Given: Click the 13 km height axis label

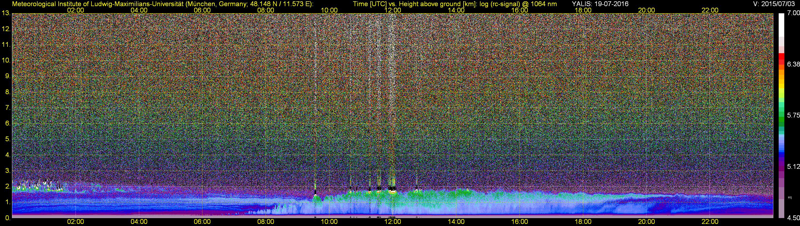Looking at the screenshot, I should [x=6, y=13].
